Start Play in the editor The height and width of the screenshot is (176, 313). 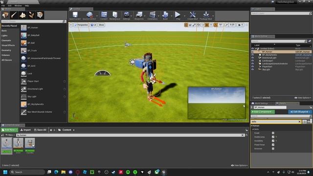pos(178,16)
